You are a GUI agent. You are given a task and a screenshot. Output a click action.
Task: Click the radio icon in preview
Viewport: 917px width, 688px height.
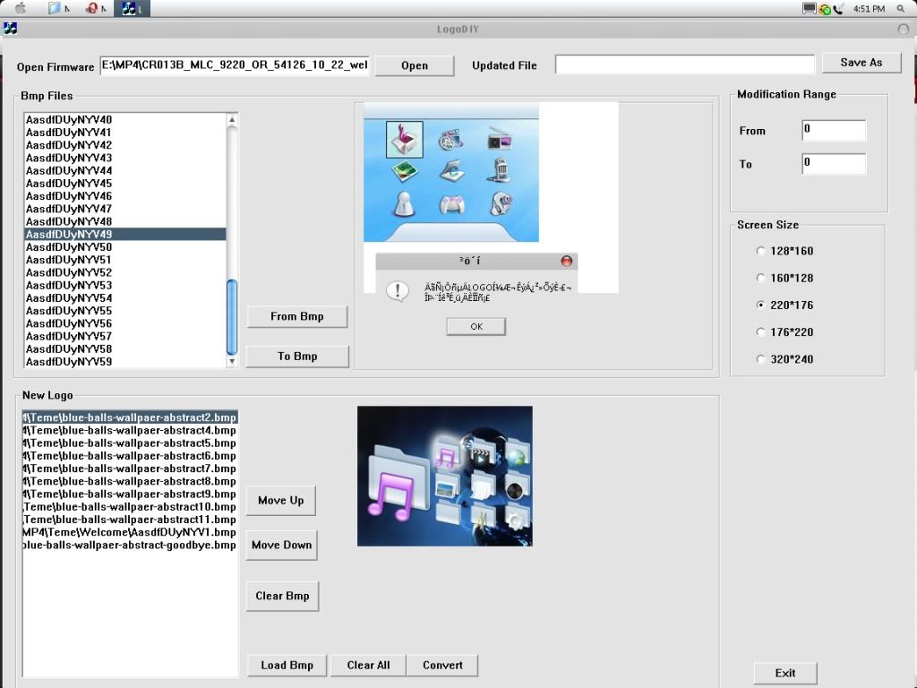click(499, 140)
